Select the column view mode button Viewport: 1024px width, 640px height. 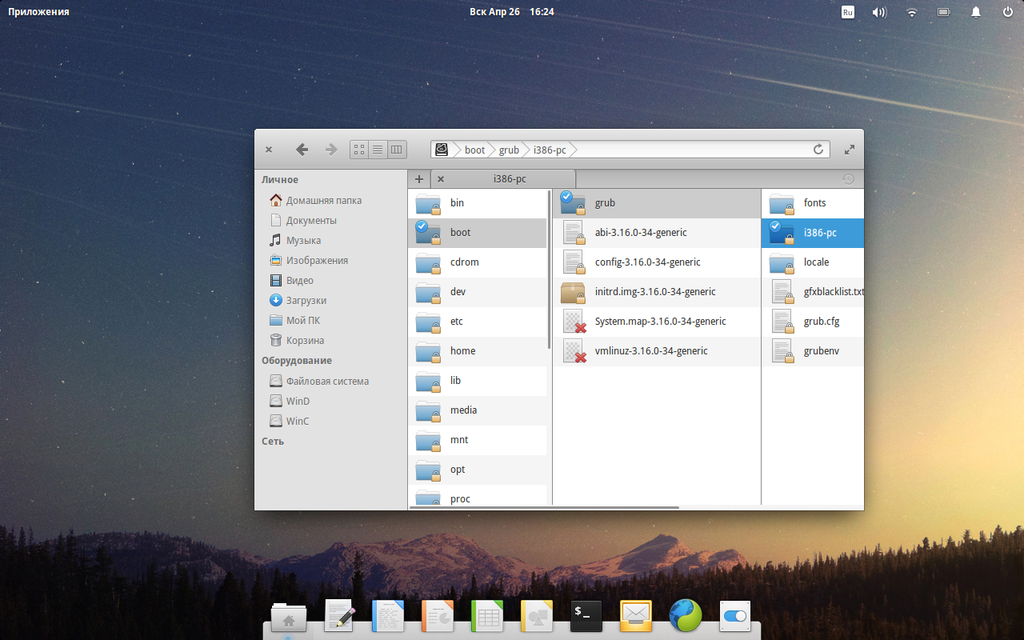(397, 150)
